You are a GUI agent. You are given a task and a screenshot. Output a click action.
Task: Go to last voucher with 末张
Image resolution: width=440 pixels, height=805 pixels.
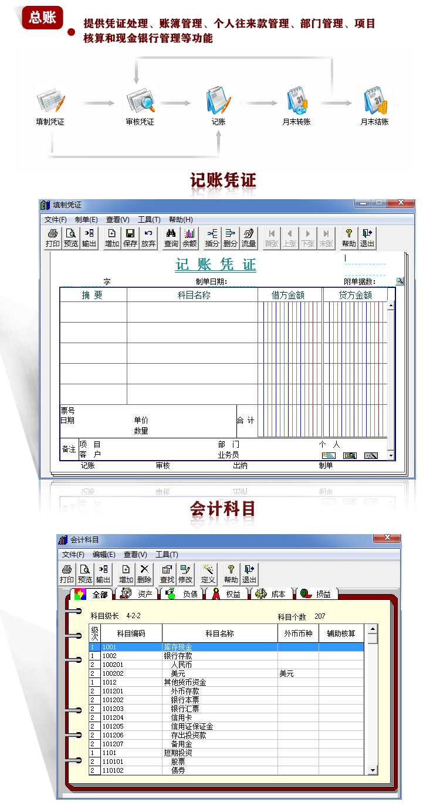326,238
